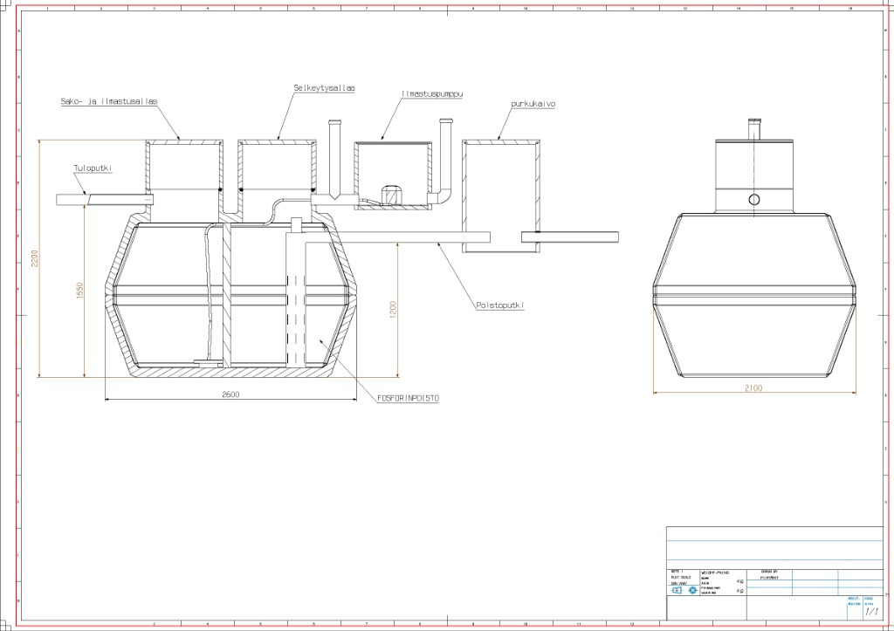Select the FOSFORINPOISTO annotation text
This screenshot has height=631, width=894.
[x=408, y=398]
